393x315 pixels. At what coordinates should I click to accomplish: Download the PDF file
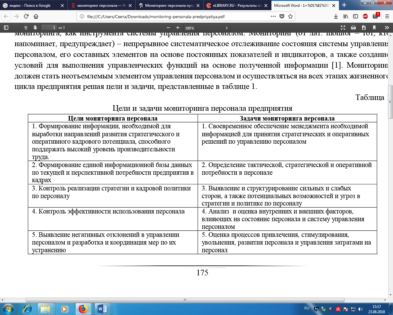pyautogui.click(x=364, y=28)
